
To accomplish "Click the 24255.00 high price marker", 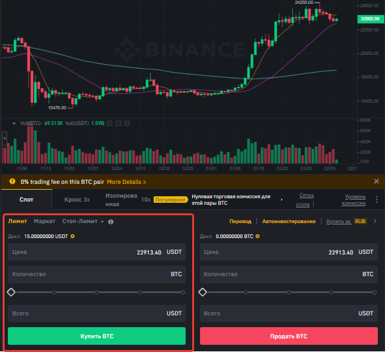I will pos(304,3).
